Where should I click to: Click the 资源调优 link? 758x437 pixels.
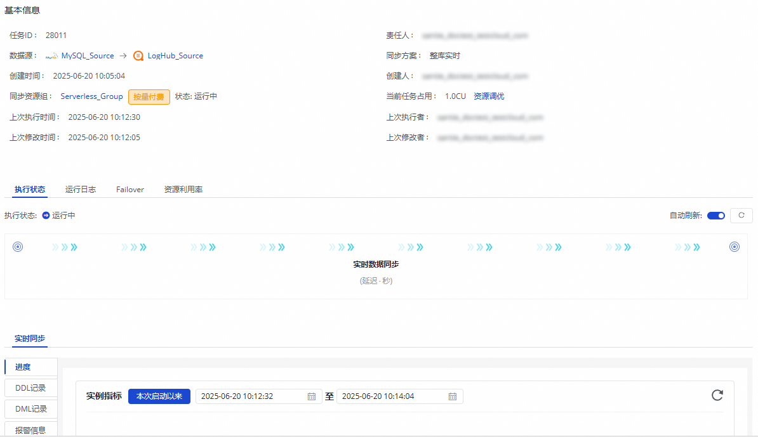[489, 96]
